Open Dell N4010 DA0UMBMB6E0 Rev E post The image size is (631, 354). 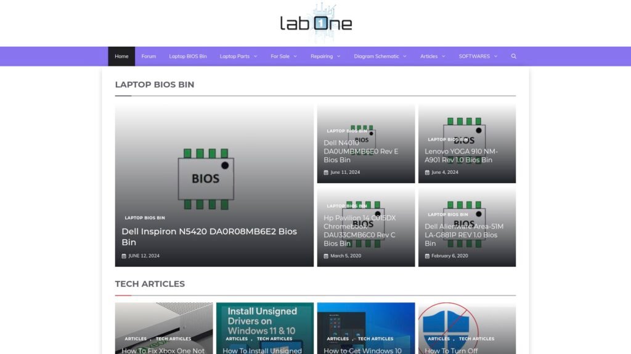point(361,151)
